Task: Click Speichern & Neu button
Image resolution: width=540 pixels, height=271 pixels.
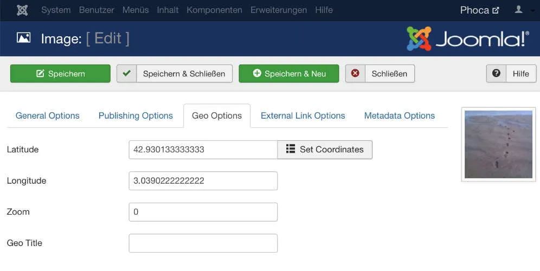Action: (289, 73)
